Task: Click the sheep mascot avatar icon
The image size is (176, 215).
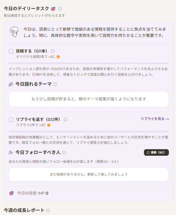Action: (14, 32)
